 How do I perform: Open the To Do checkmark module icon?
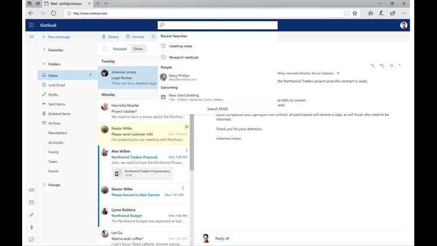pyautogui.click(x=31, y=240)
